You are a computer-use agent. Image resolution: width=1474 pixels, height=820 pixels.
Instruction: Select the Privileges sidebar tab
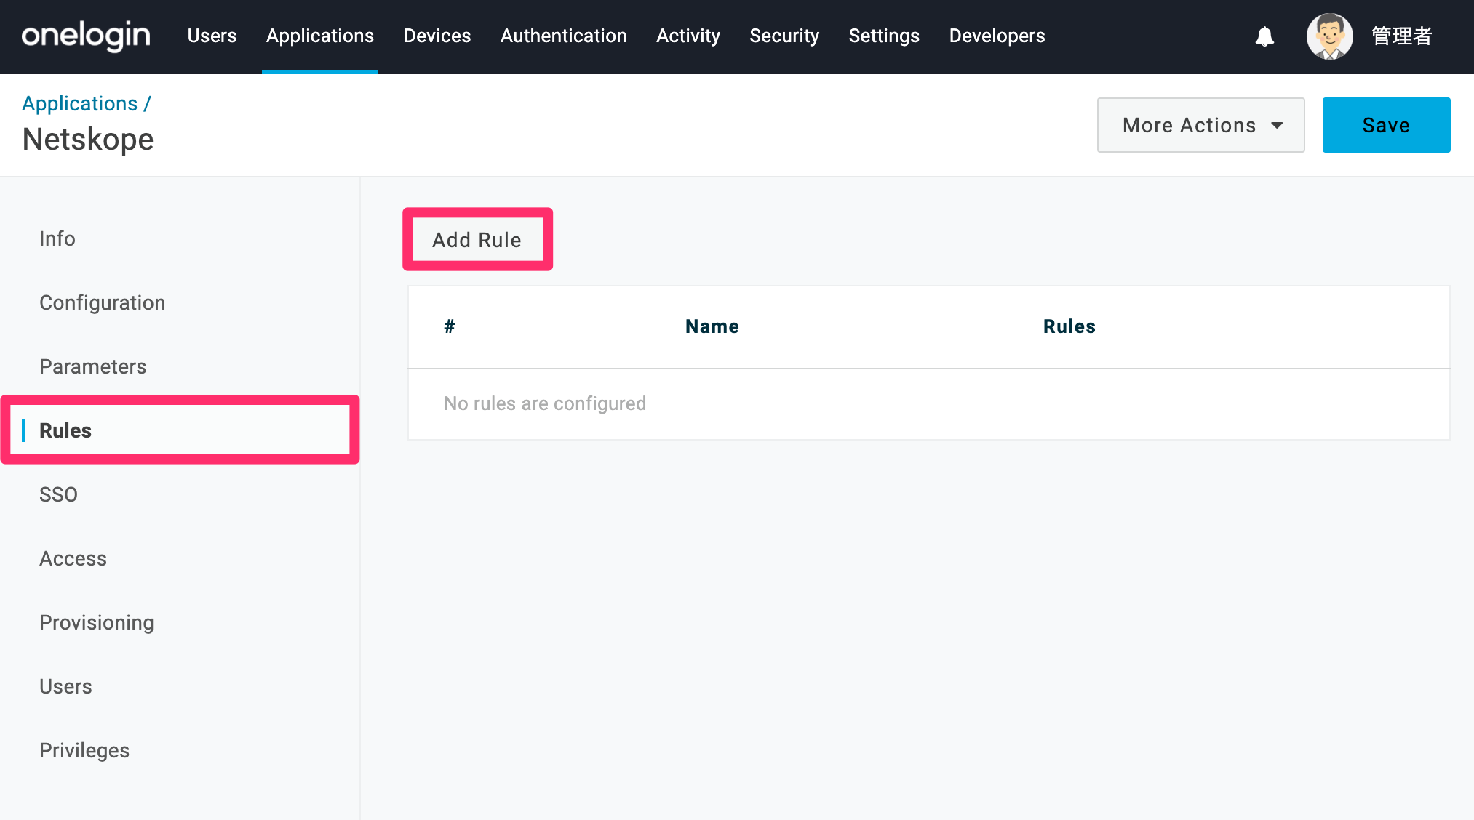(x=84, y=750)
